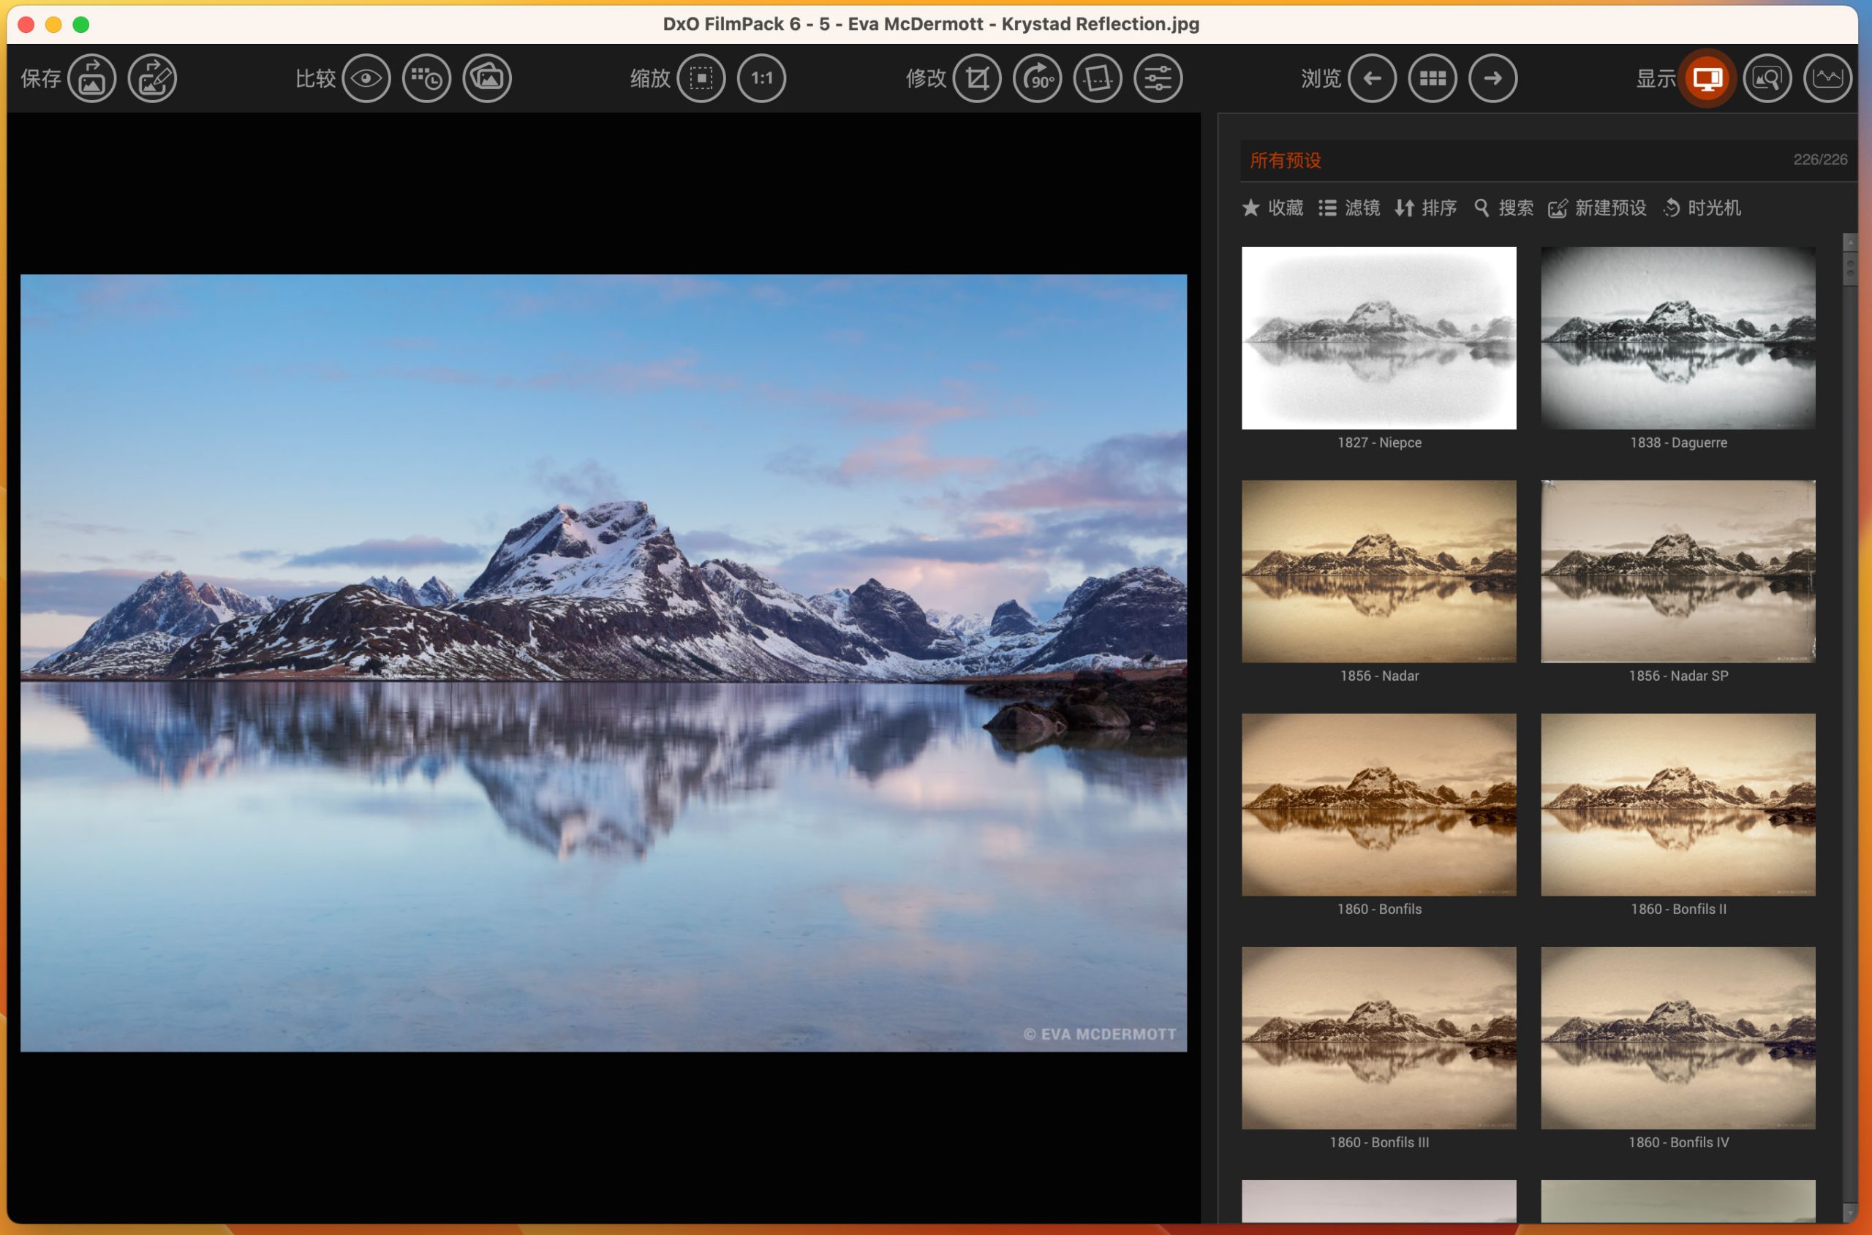Select the Crop tool
Viewport: 1872px width, 1235px height.
[x=978, y=78]
